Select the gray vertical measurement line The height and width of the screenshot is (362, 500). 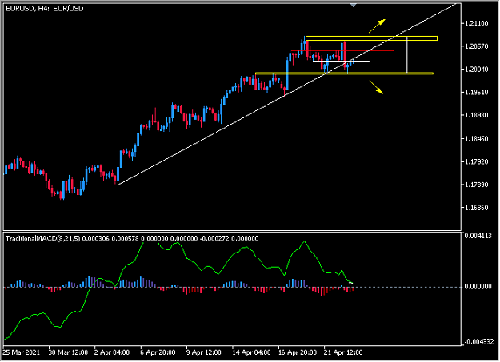tap(407, 55)
